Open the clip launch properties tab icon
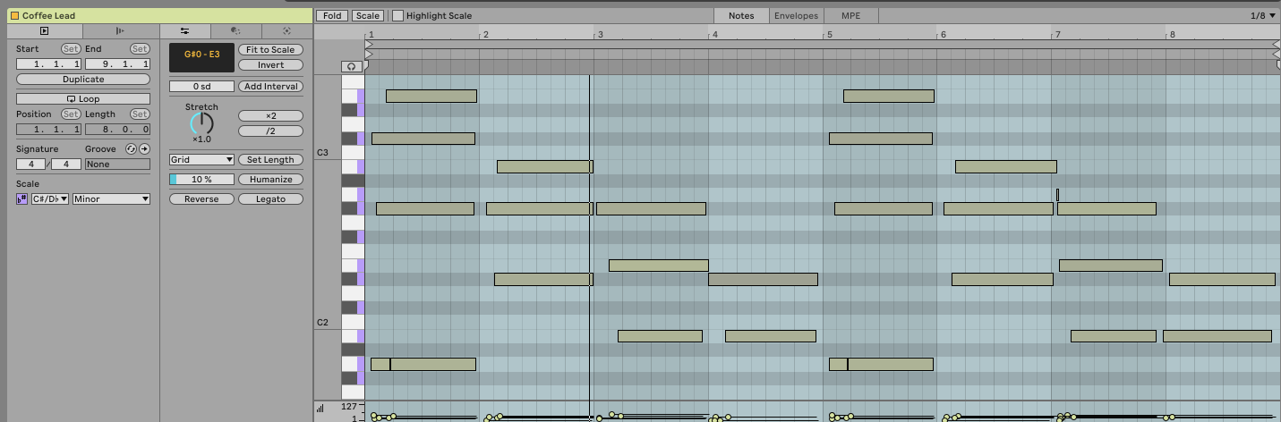 coord(121,31)
